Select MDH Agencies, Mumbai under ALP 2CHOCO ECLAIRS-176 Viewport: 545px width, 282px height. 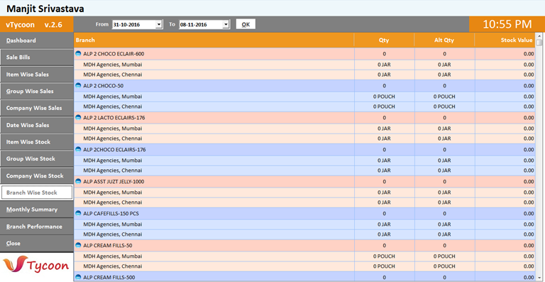[113, 161]
